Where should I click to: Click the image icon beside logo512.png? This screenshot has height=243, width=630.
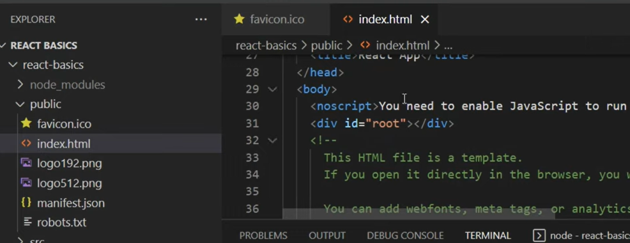click(x=26, y=183)
